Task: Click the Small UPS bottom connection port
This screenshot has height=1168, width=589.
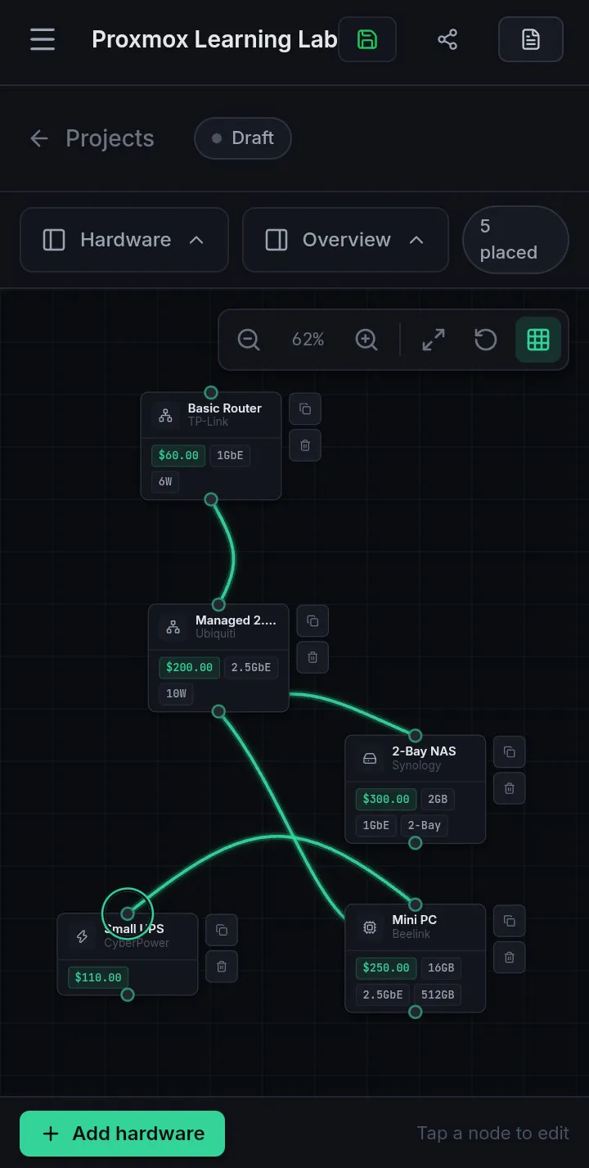Action: 128,995
